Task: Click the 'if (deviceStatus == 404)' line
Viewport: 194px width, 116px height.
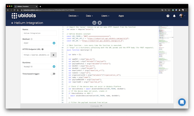Action: coord(80,93)
